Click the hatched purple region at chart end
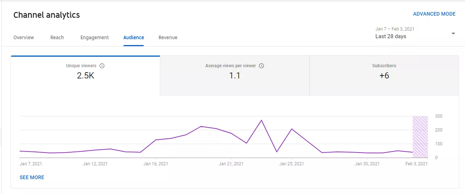Image resolution: width=465 pixels, height=194 pixels. click(x=420, y=137)
